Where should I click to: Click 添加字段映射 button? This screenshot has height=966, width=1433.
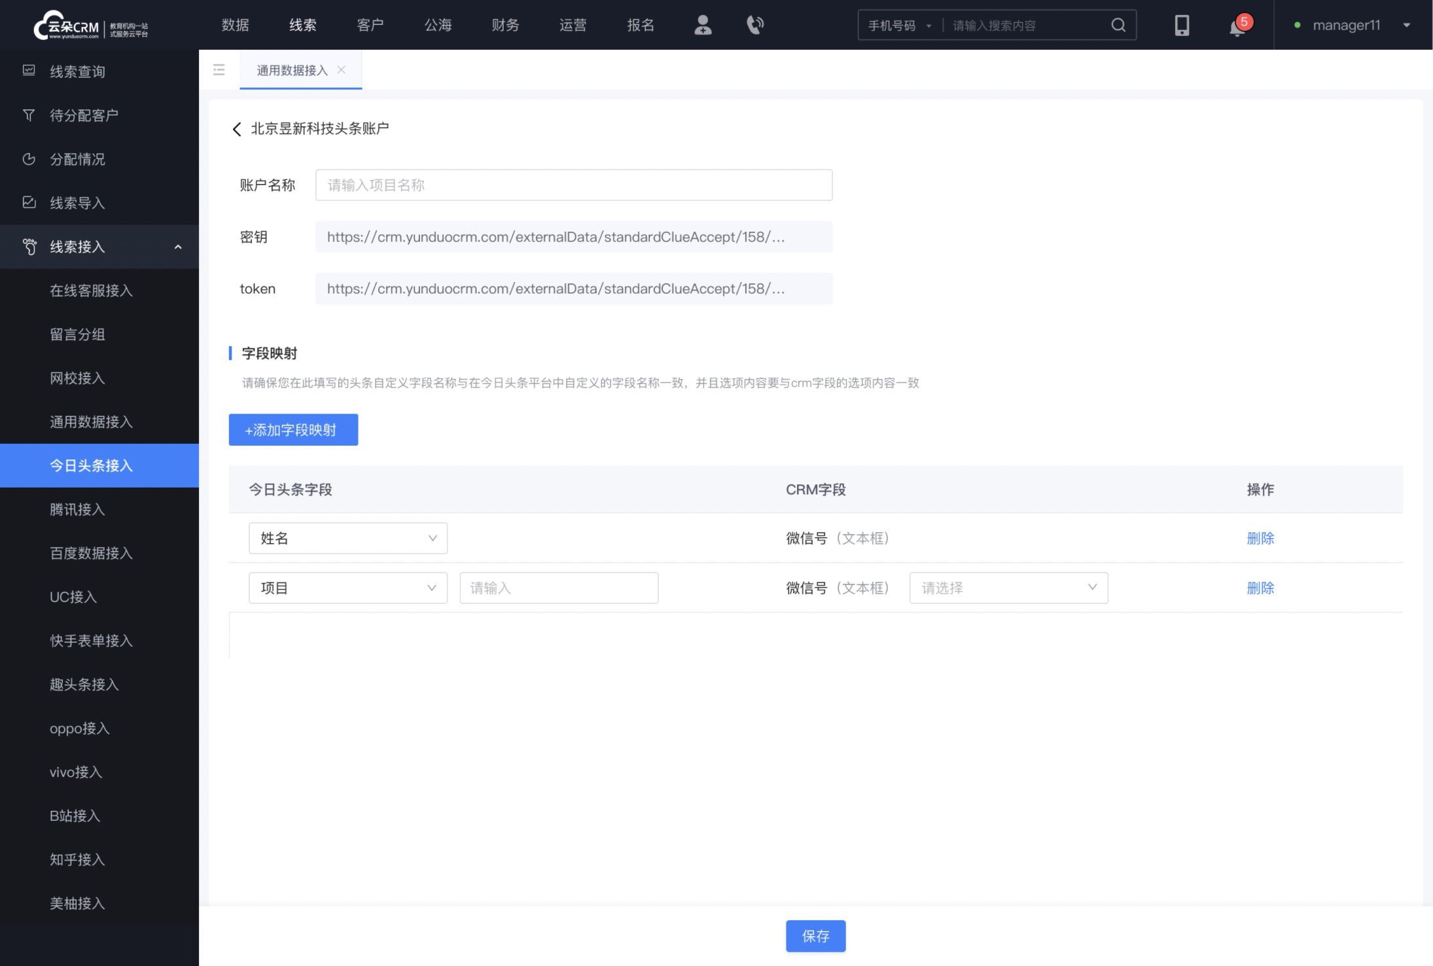pos(293,429)
